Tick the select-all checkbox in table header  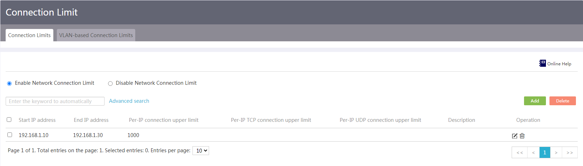(9, 120)
